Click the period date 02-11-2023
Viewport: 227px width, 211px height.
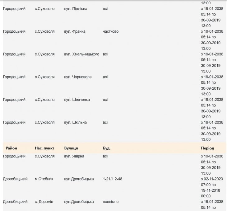pyautogui.click(x=212, y=179)
